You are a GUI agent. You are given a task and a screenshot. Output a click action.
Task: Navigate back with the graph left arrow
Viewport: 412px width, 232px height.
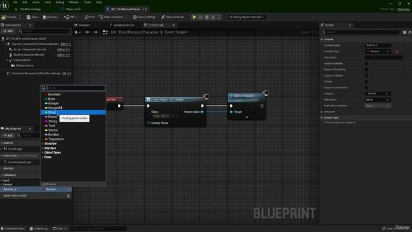click(88, 32)
